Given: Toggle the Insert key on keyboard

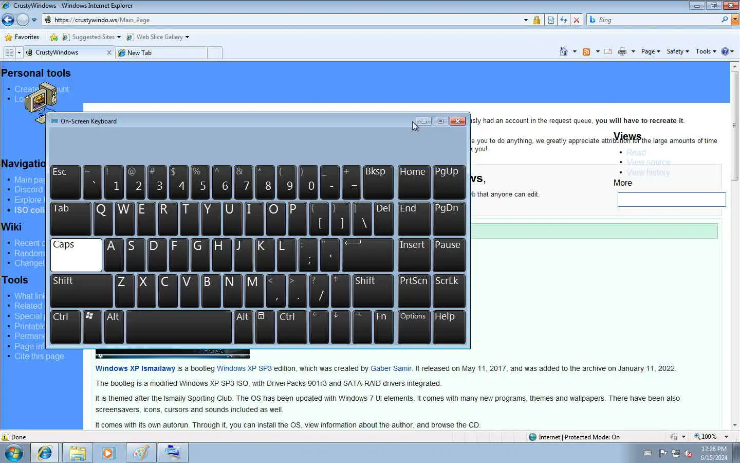Looking at the screenshot, I should [x=414, y=255].
